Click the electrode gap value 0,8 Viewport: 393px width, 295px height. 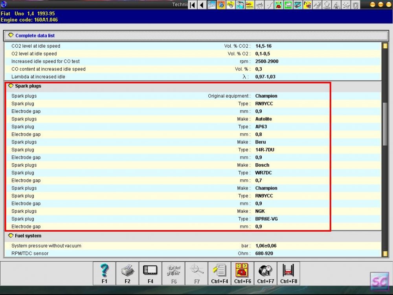(259, 135)
